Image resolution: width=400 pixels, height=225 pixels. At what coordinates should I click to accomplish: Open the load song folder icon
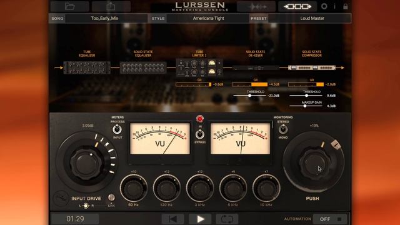click(x=69, y=6)
